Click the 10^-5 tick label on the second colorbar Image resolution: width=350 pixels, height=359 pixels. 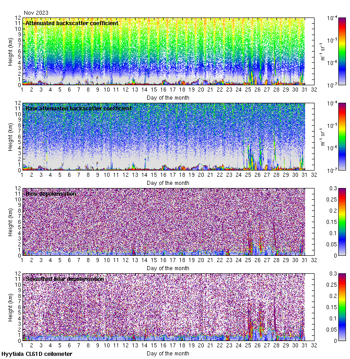click(332, 126)
